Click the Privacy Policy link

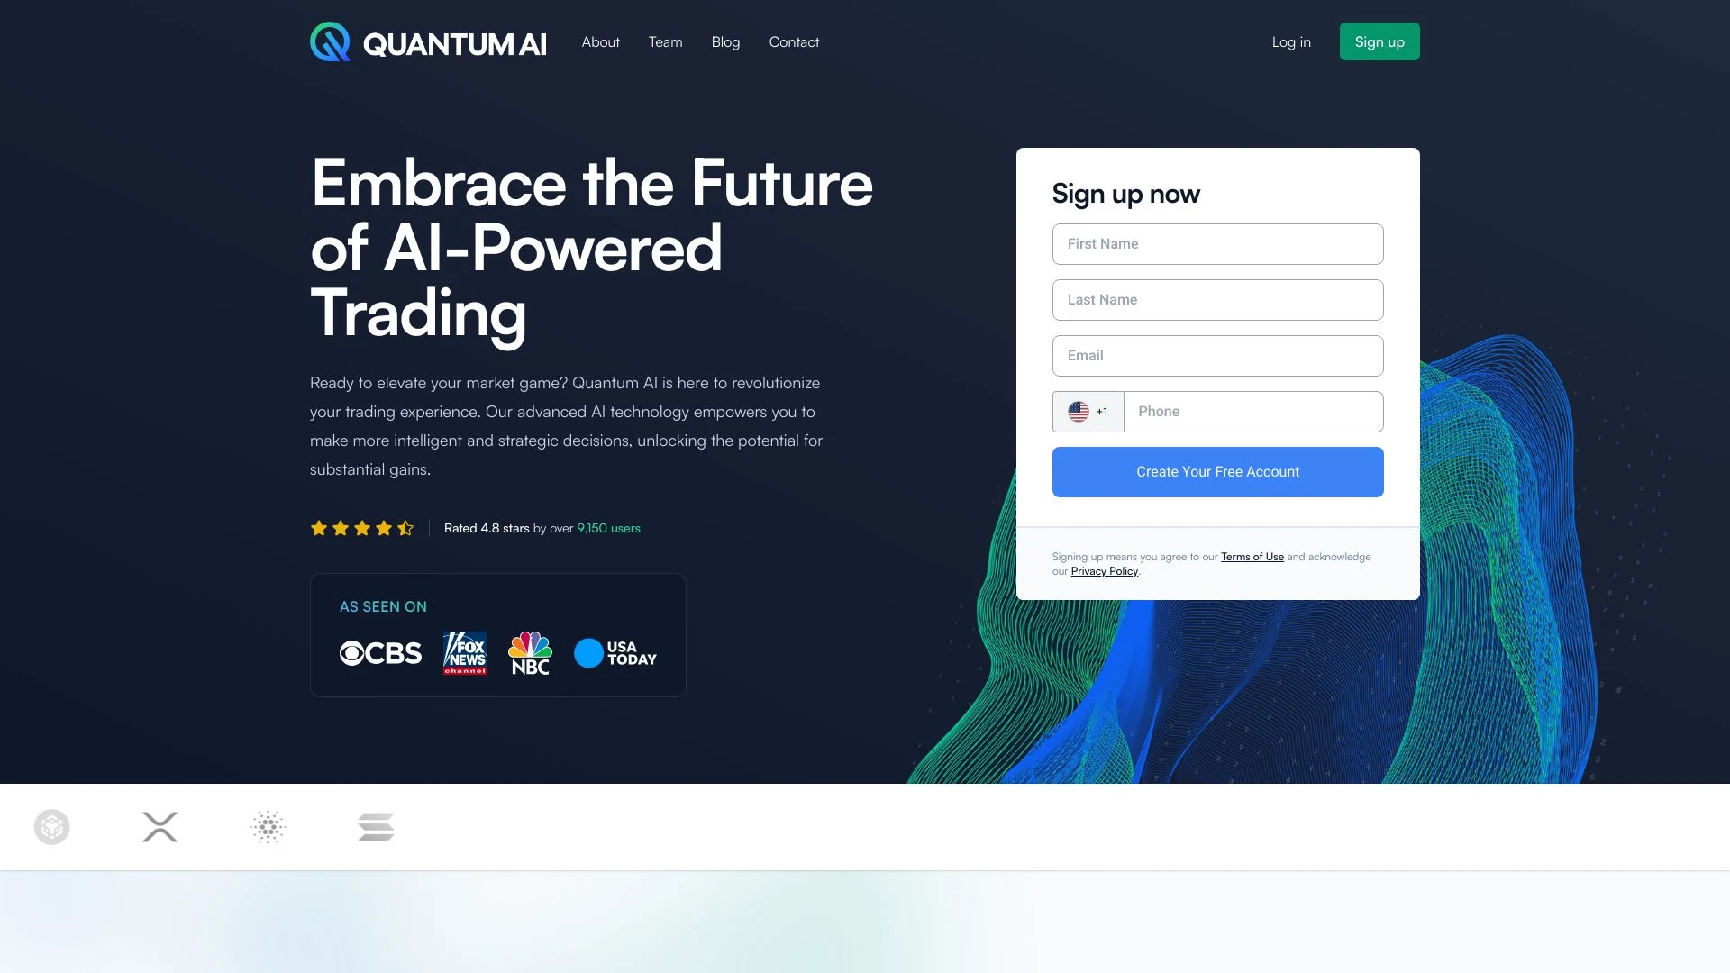(x=1104, y=571)
